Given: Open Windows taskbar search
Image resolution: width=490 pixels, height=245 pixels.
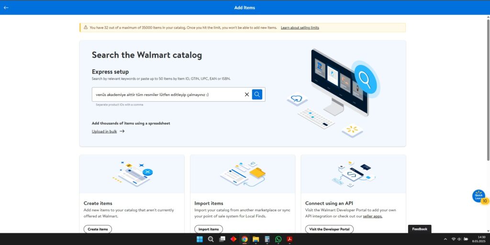Looking at the screenshot, I should pos(211,239).
